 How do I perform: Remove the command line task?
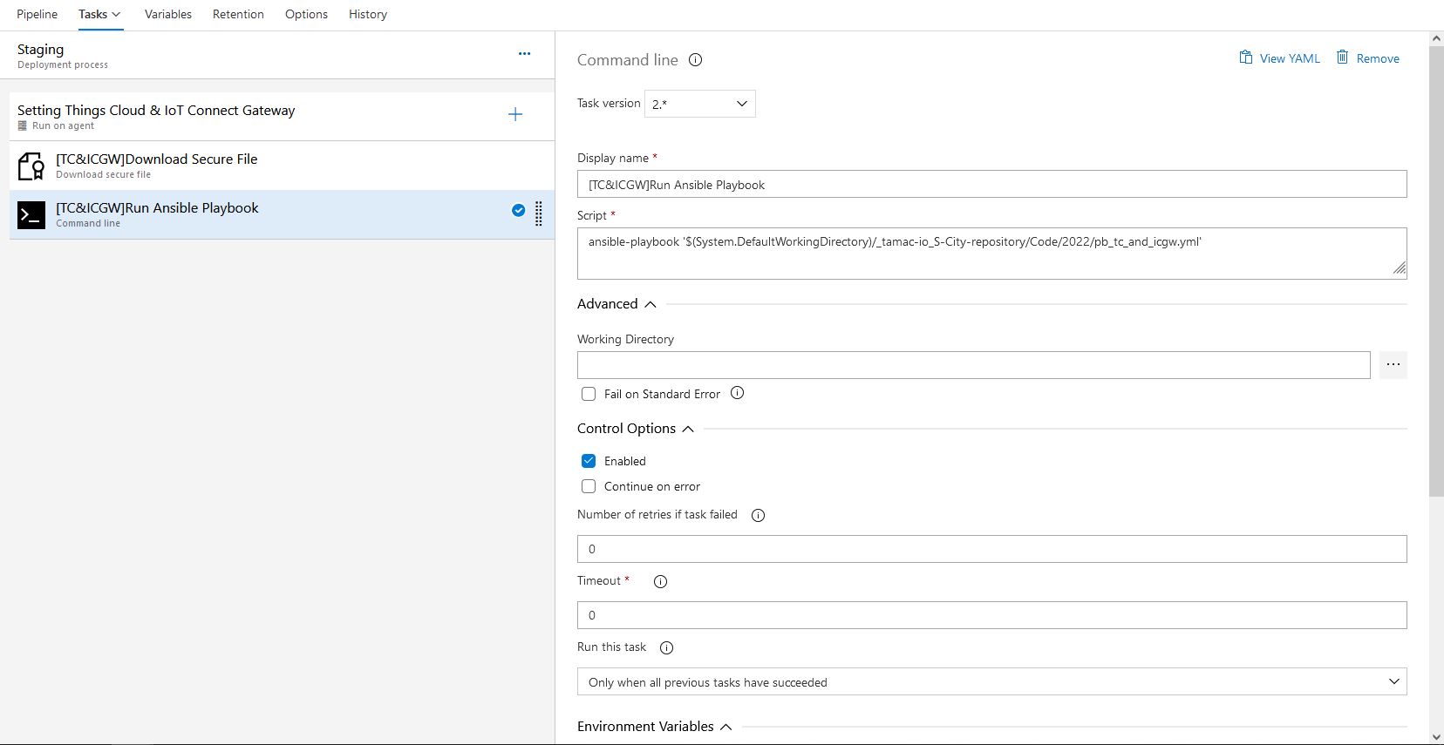point(1367,58)
